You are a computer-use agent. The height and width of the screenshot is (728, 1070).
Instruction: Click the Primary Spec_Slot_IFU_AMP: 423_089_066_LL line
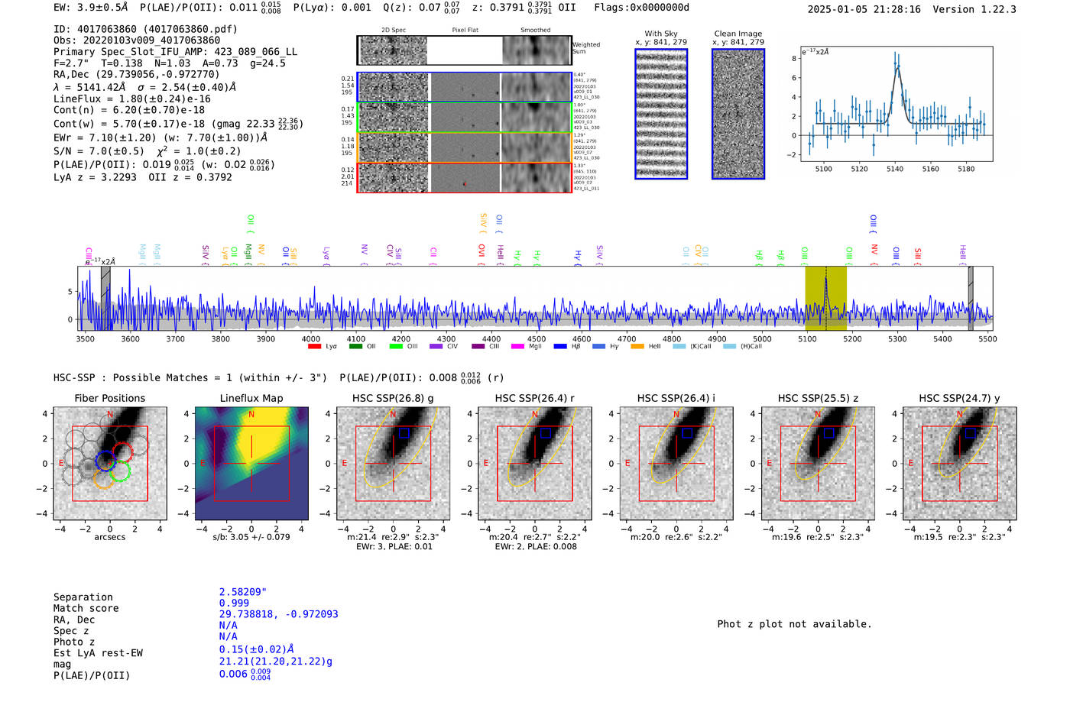coord(176,52)
